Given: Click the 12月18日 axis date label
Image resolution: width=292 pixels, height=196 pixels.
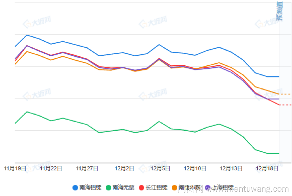Looking at the screenshot, I should [x=267, y=169].
